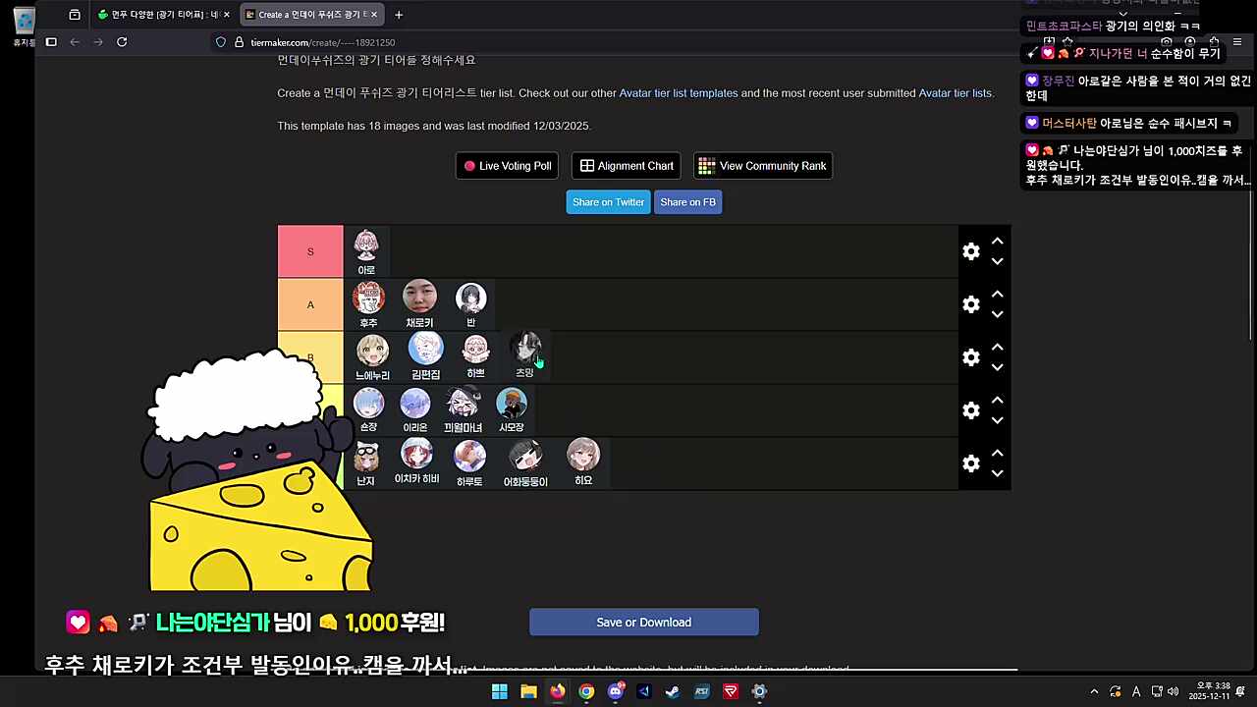This screenshot has width=1257, height=707.
Task: Open the Avatar tier list templates link
Action: click(x=678, y=93)
